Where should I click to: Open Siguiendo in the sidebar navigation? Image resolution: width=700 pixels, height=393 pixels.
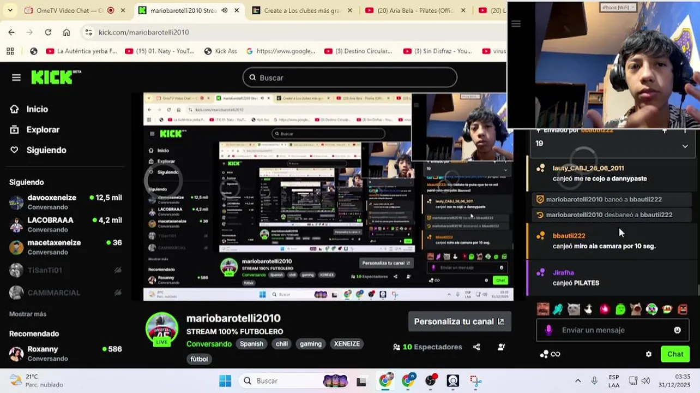coord(38,150)
